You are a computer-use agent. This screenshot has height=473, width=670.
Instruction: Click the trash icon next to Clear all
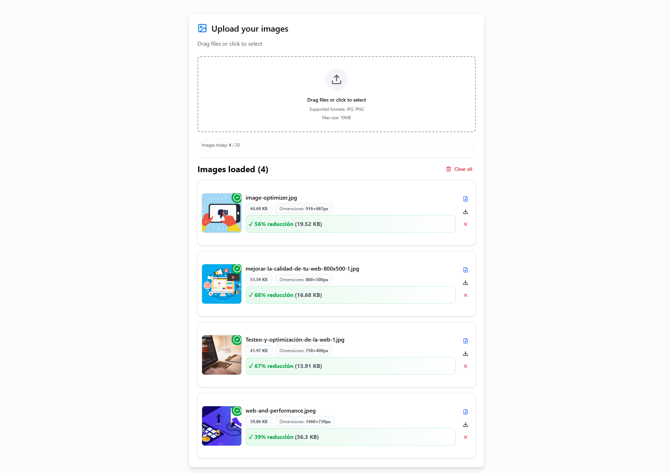pos(449,169)
